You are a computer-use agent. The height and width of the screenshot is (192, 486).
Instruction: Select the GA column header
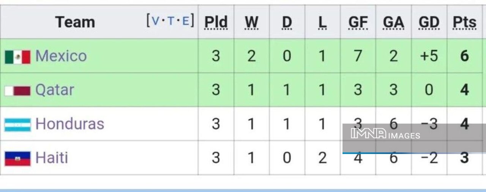393,23
